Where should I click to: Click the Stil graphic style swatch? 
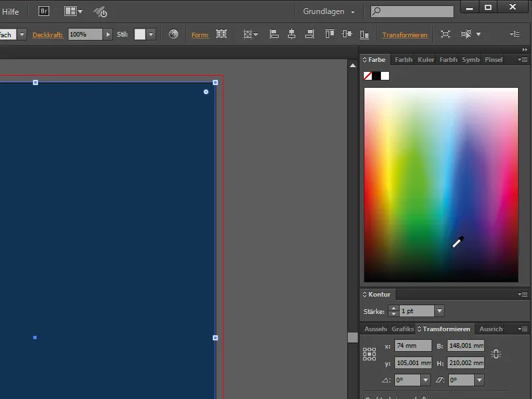tap(140, 35)
